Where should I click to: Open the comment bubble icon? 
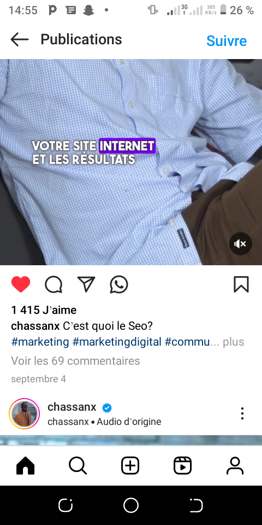click(53, 285)
